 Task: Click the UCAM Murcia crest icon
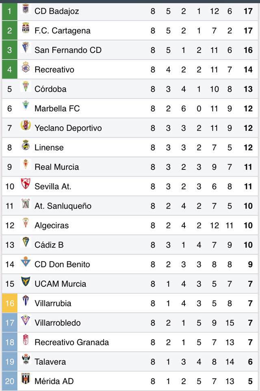26,282
